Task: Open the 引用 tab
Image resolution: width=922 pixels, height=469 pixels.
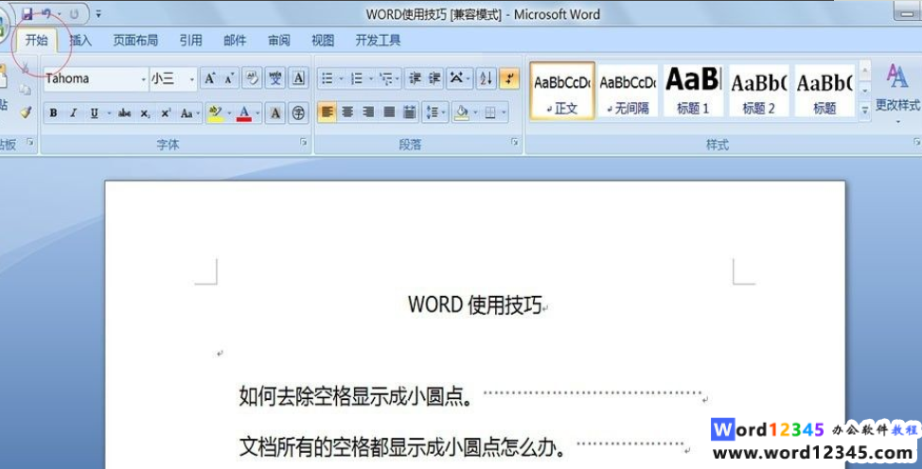Action: click(x=191, y=40)
